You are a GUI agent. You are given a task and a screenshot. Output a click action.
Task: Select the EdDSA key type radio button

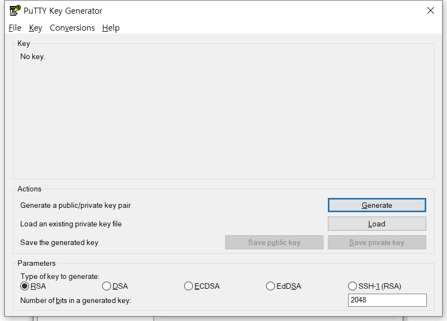tap(270, 286)
